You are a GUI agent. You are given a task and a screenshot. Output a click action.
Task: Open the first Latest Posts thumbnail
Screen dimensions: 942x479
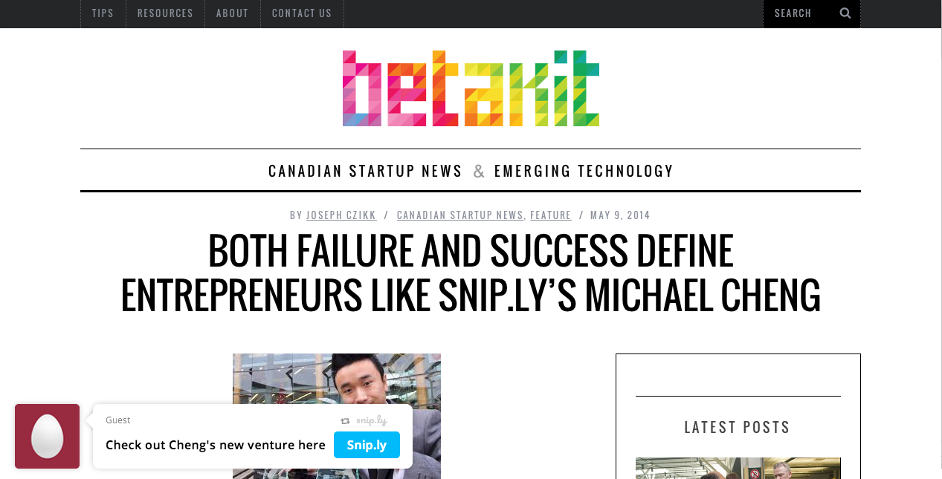coord(738,468)
